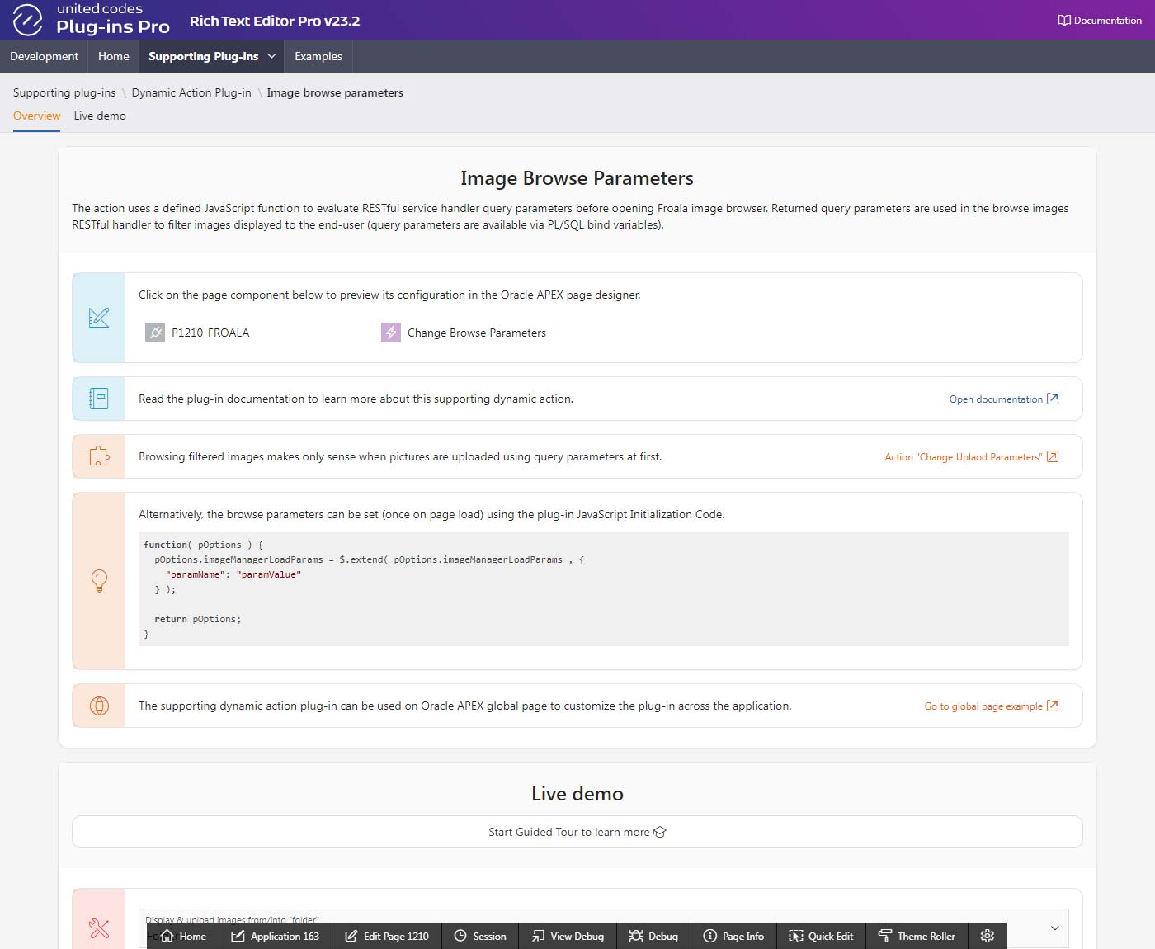
Task: Click the Rich Text Editor Pro v23.2 title
Action: click(x=275, y=21)
